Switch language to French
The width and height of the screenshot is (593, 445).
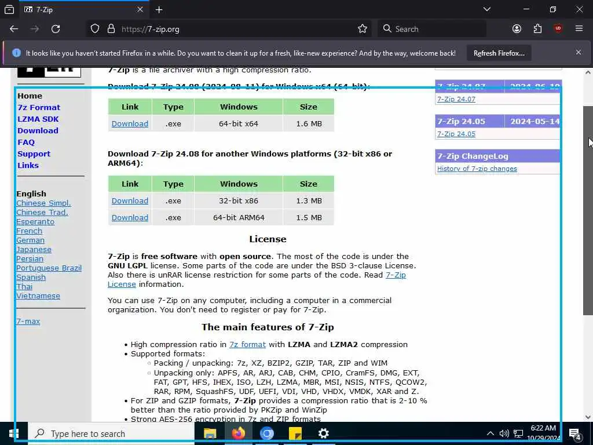pos(29,231)
